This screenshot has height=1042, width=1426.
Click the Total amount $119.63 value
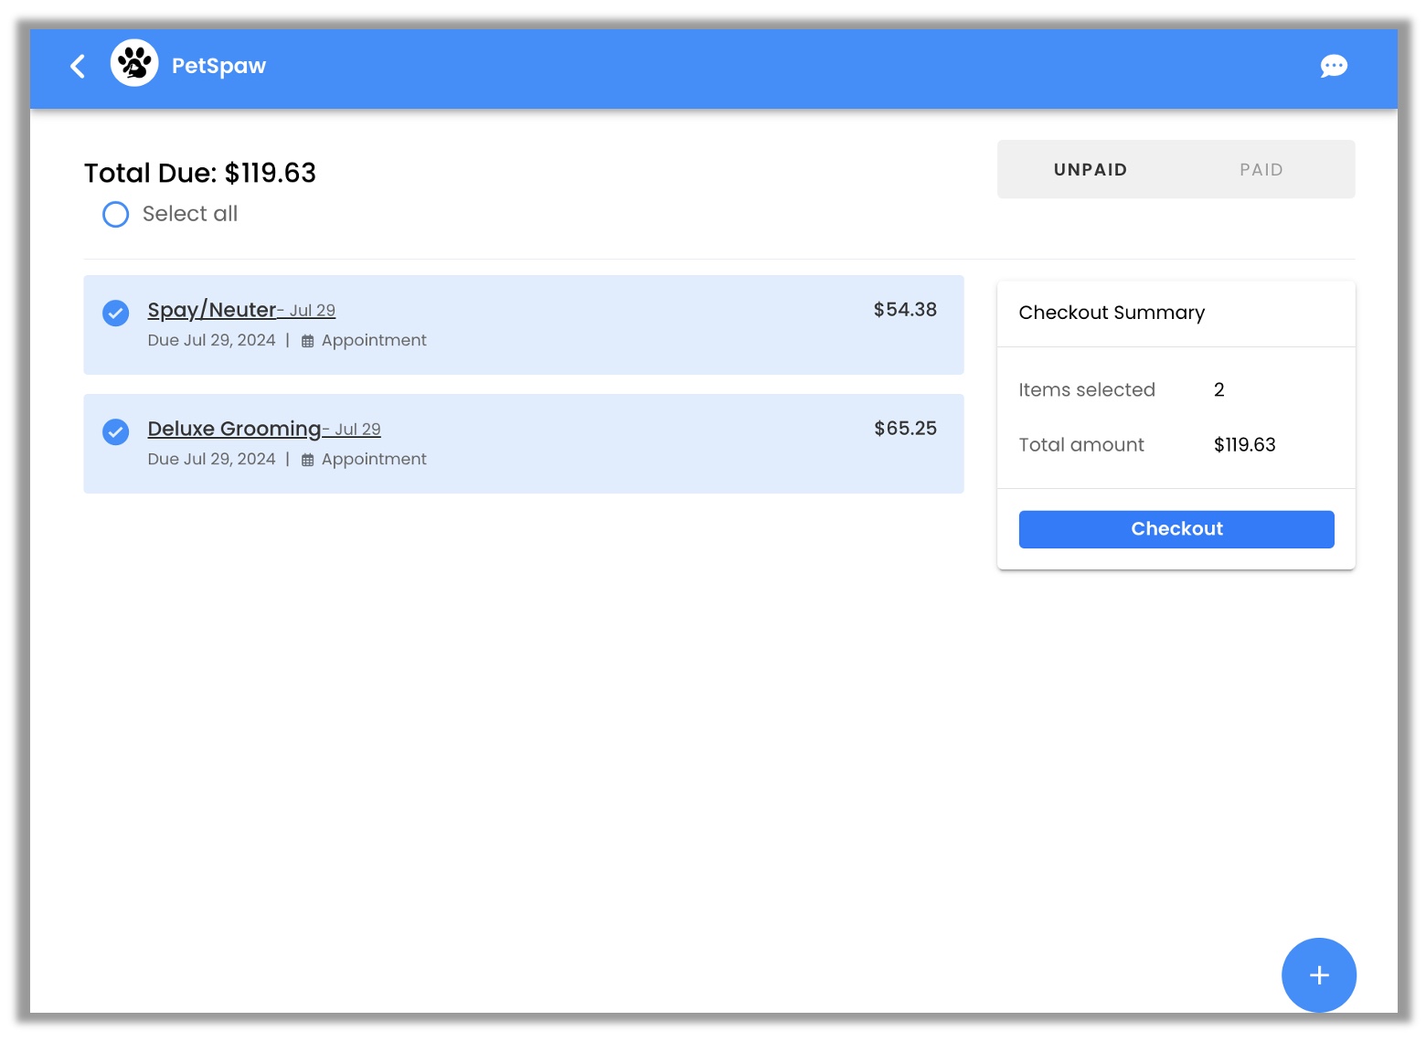(1244, 445)
